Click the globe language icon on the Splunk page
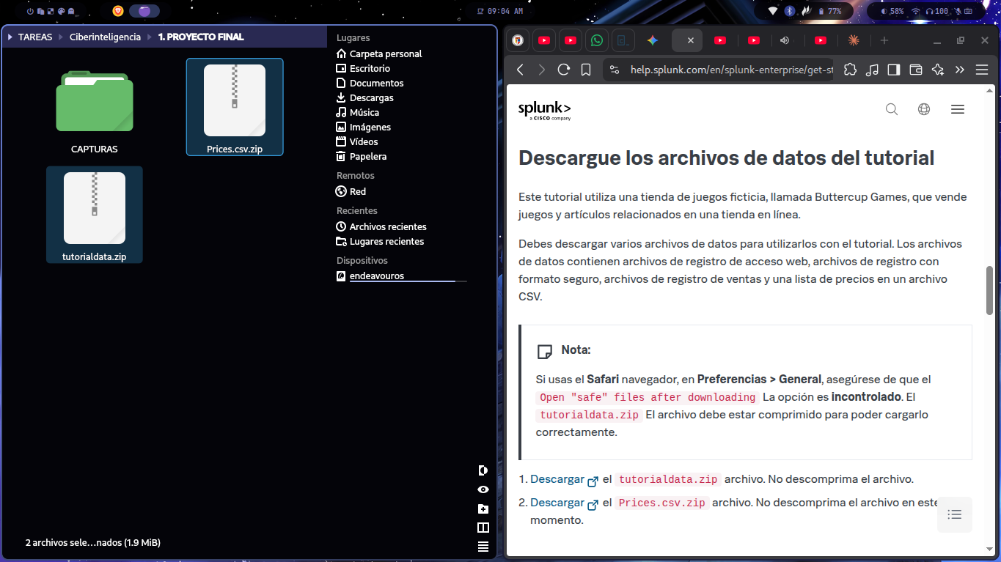This screenshot has height=562, width=1001. point(924,108)
